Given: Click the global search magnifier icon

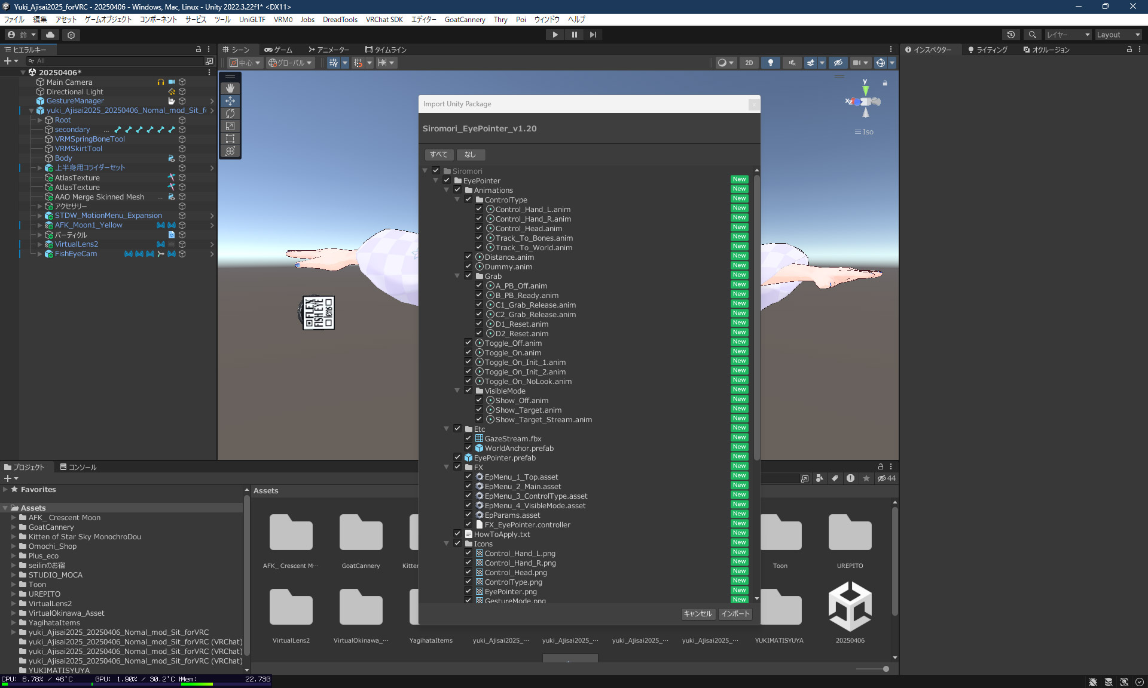Looking at the screenshot, I should tap(1032, 35).
